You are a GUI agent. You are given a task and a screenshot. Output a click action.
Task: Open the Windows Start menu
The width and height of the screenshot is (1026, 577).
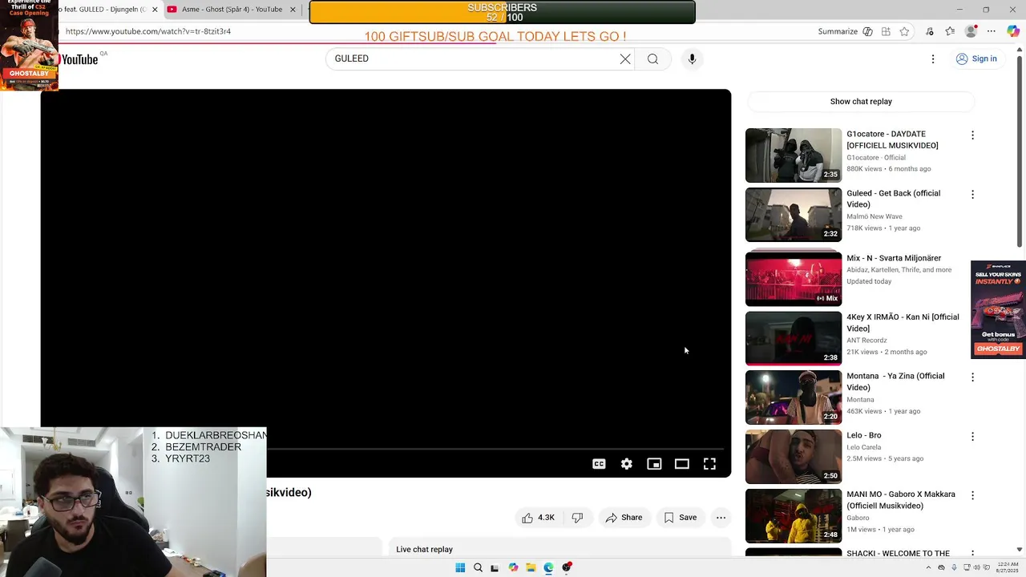[460, 567]
